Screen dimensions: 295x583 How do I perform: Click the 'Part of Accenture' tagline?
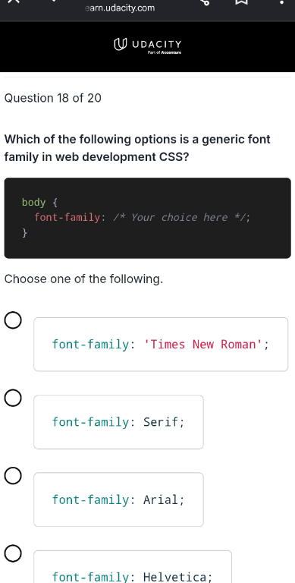point(165,53)
